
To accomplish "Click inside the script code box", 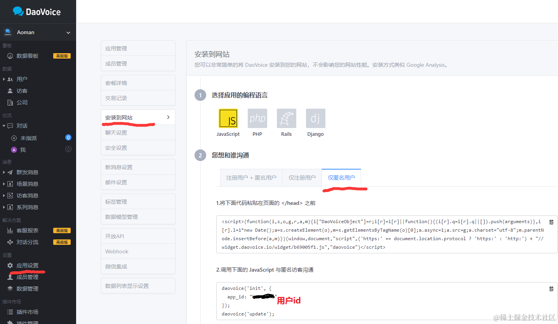I will click(x=387, y=234).
